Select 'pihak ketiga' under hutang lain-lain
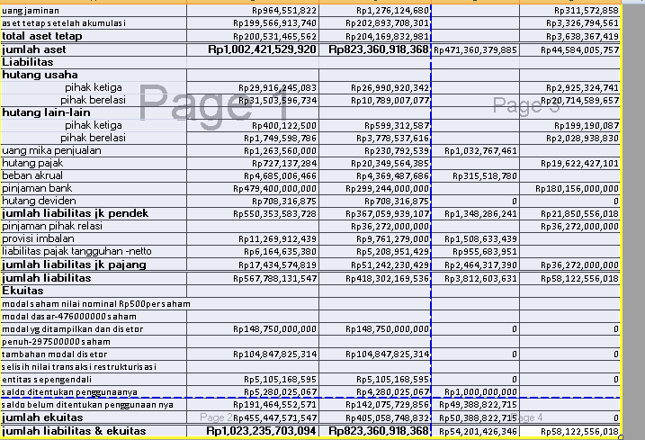Image resolution: width=645 pixels, height=440 pixels. [94, 126]
